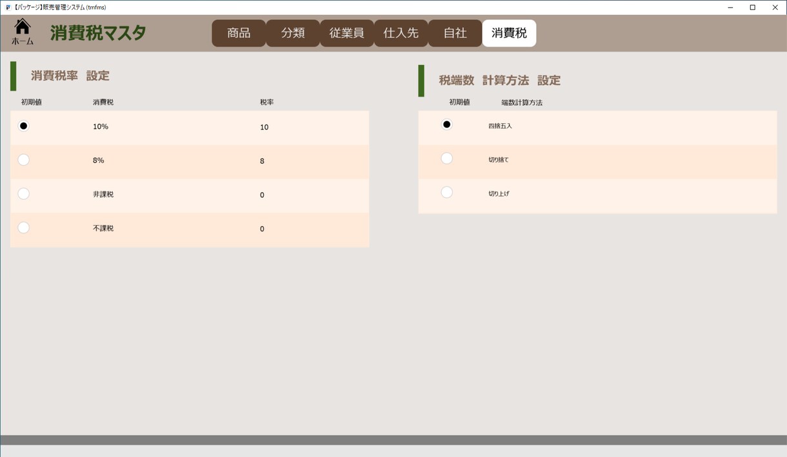Click the 非課税 row label
This screenshot has height=457, width=787.
[103, 195]
